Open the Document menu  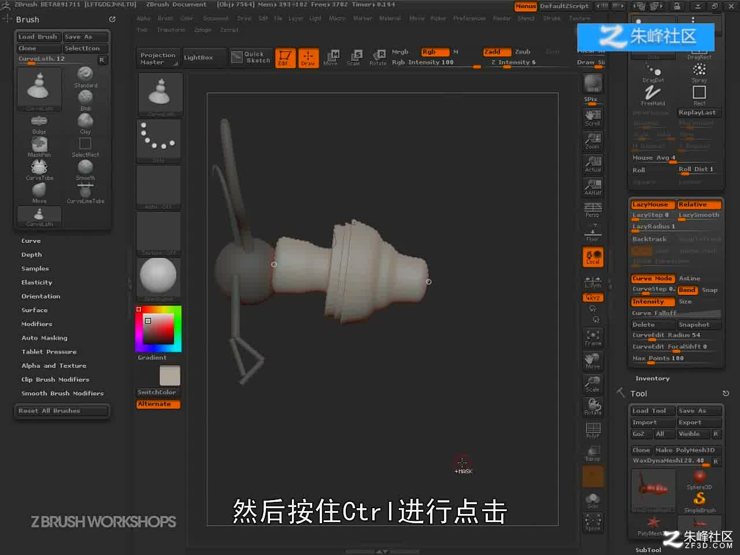pyautogui.click(x=216, y=18)
